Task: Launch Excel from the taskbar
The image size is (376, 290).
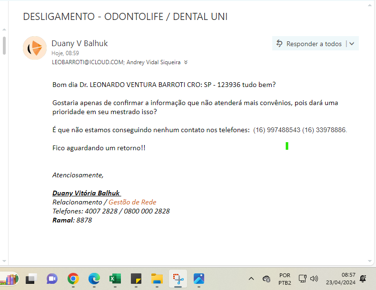Action: [x=115, y=279]
